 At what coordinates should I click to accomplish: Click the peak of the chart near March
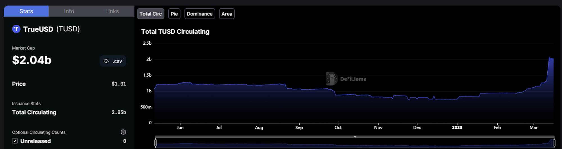(549, 58)
